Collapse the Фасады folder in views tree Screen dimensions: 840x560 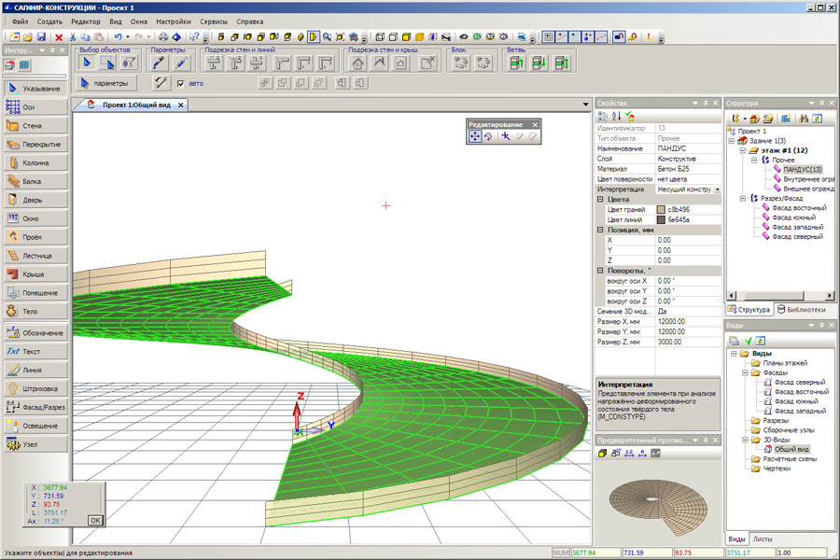click(745, 372)
